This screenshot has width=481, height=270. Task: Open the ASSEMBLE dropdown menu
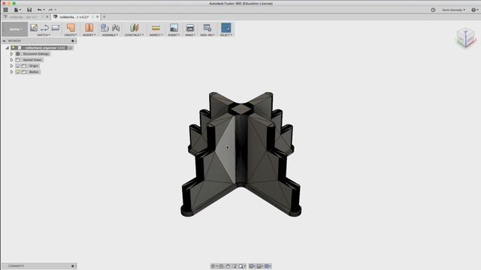(110, 35)
